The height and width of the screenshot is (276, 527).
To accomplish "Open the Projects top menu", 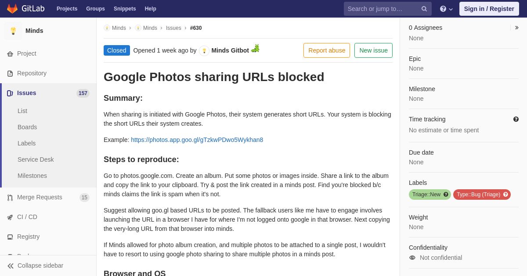I will coord(67,9).
